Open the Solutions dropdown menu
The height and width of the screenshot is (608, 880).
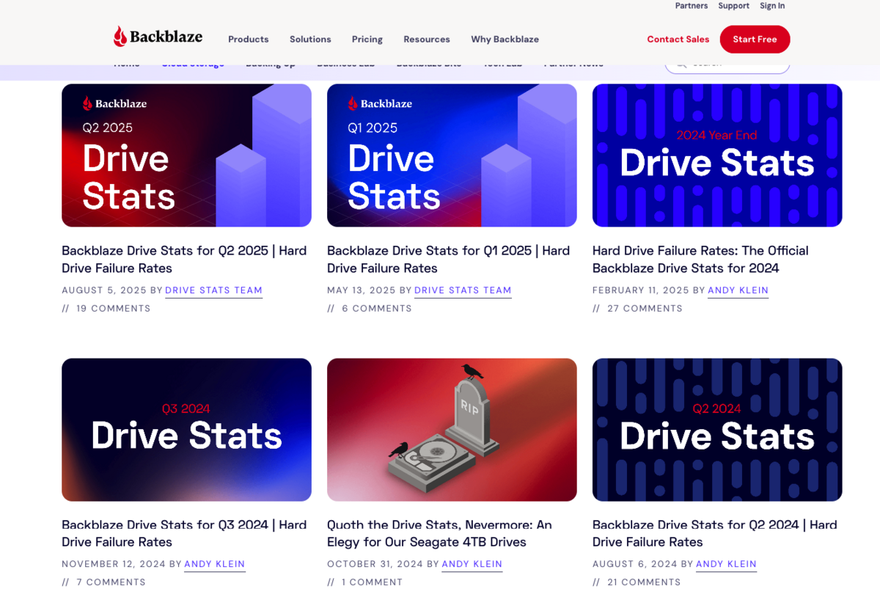[310, 39]
